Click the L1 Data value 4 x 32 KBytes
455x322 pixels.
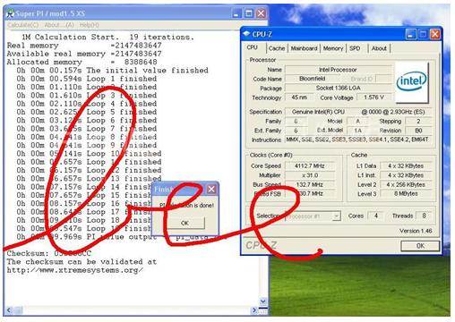tap(406, 165)
